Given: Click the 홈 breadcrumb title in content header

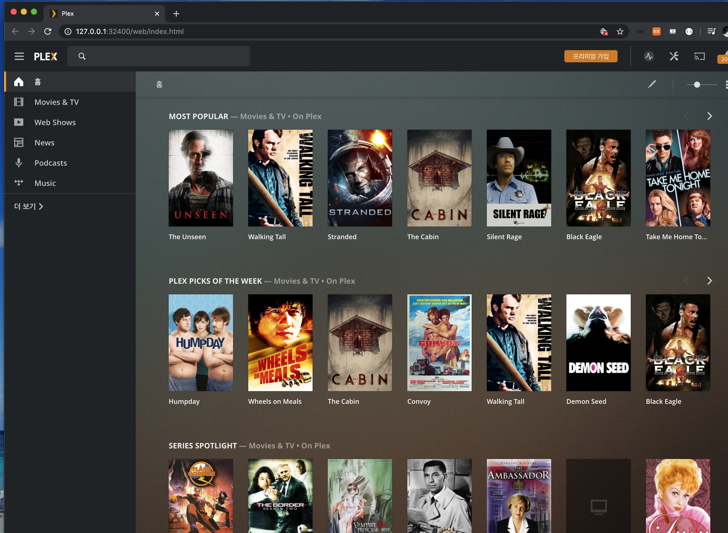Looking at the screenshot, I should [159, 84].
